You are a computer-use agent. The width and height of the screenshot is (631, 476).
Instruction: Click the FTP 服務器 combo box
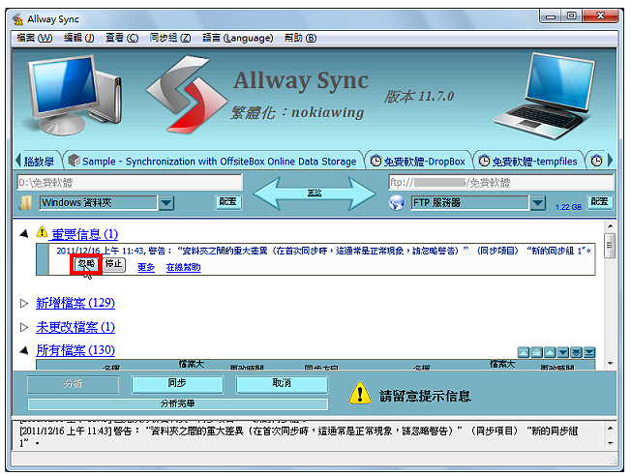[478, 203]
